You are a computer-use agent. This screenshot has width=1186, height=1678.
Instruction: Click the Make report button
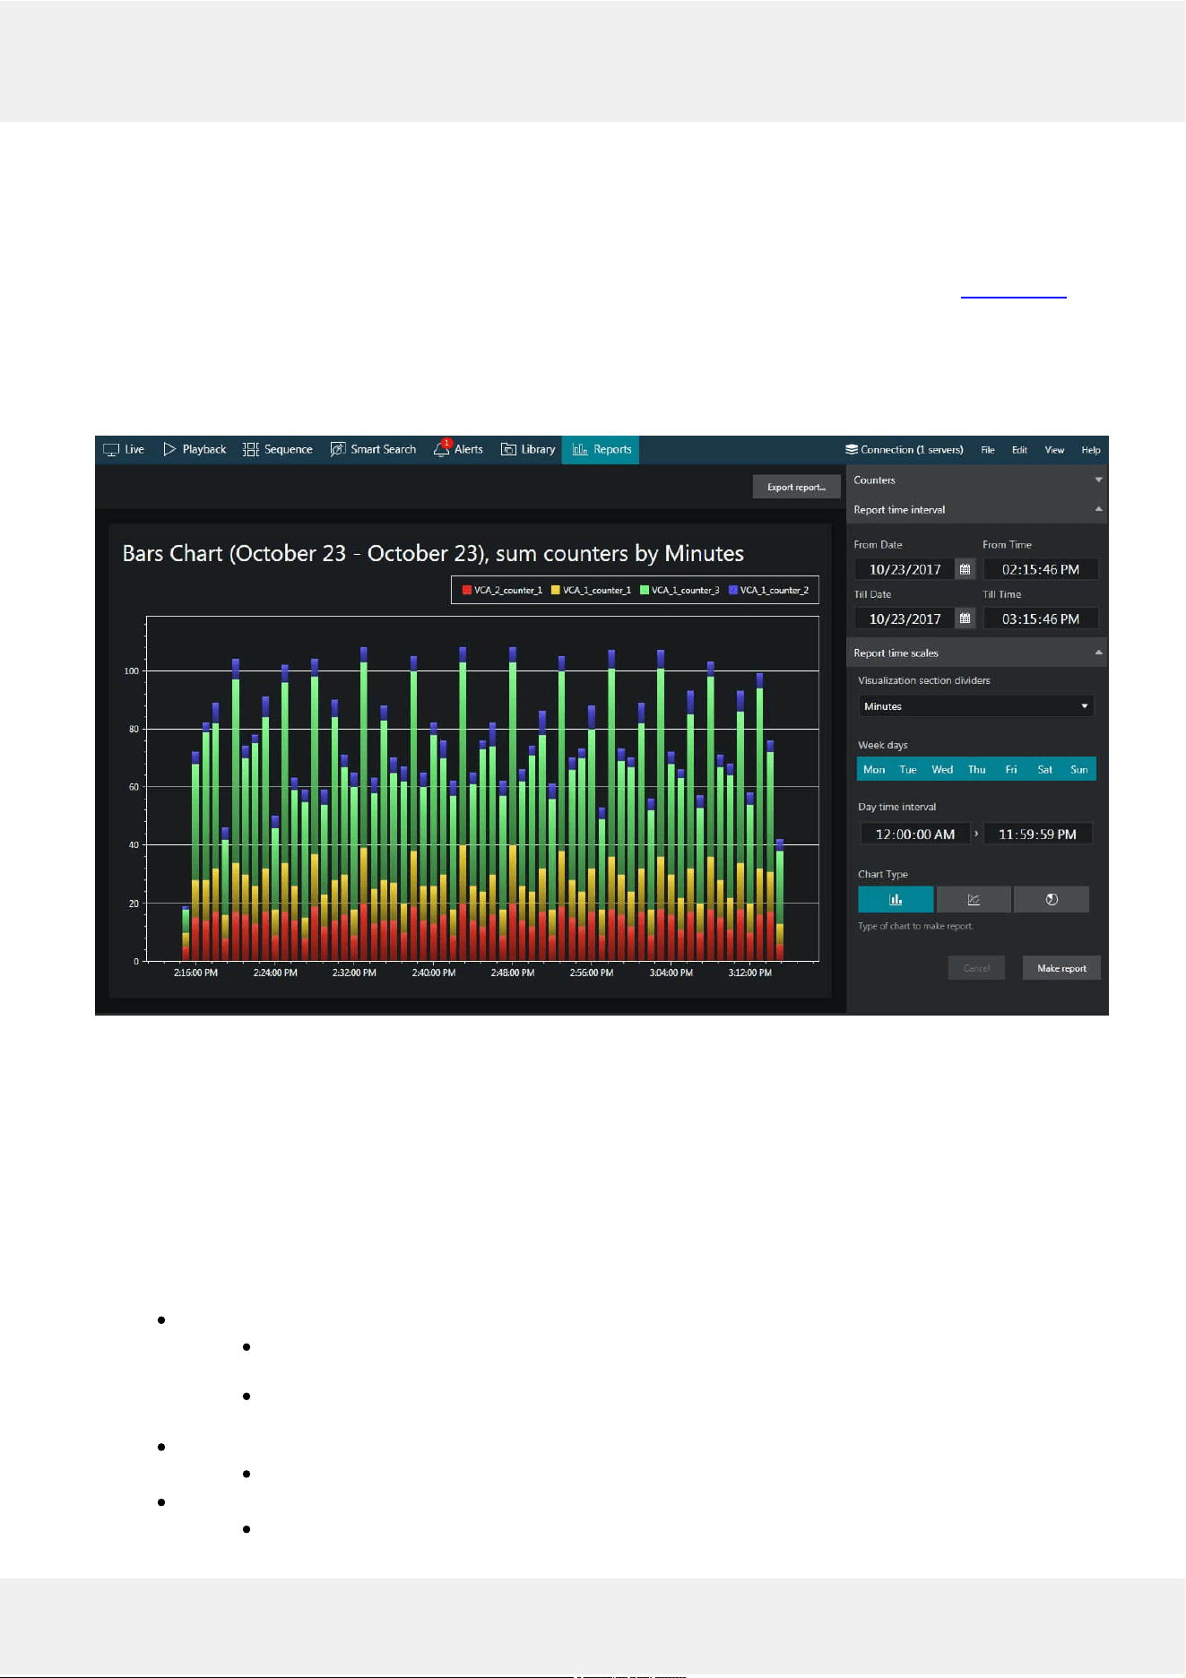1061,968
